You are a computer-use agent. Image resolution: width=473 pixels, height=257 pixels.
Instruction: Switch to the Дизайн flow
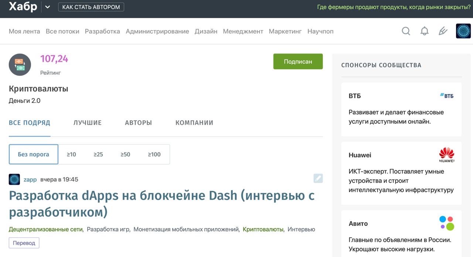click(x=206, y=31)
